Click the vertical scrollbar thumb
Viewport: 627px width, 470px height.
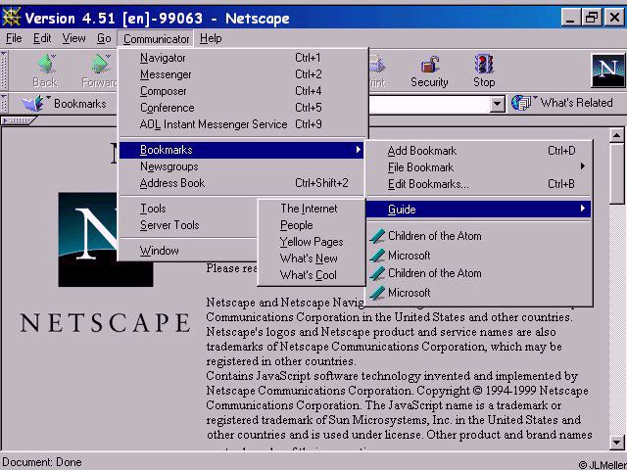coord(616,174)
